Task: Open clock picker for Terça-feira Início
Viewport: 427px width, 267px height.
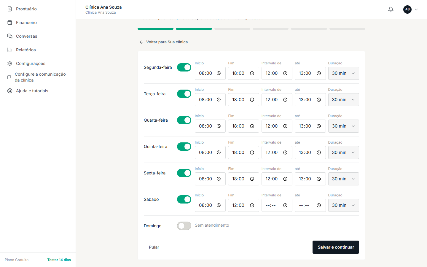Action: (x=219, y=100)
